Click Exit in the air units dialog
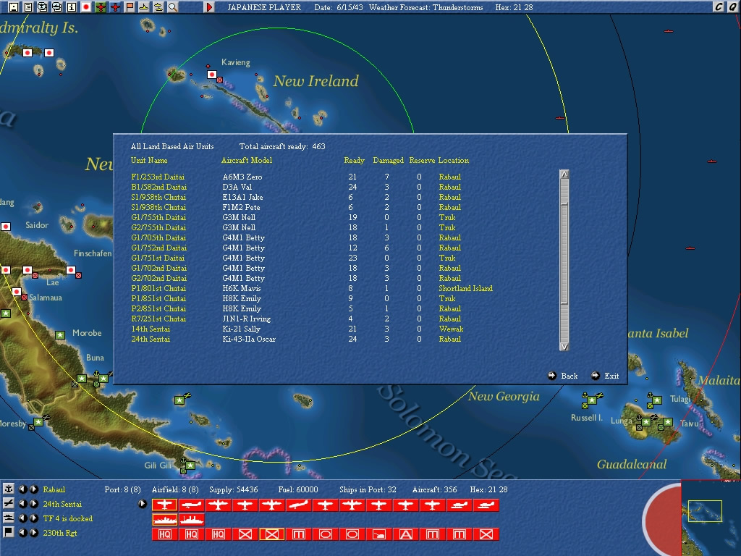Image resolution: width=741 pixels, height=556 pixels. (605, 376)
